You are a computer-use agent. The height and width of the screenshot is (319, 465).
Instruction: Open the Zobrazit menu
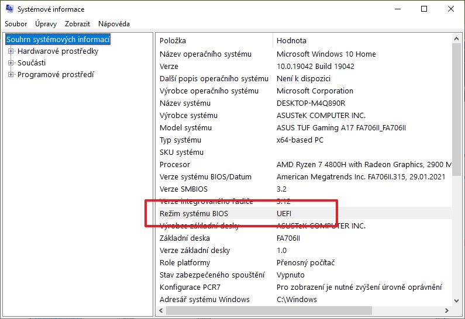point(78,24)
